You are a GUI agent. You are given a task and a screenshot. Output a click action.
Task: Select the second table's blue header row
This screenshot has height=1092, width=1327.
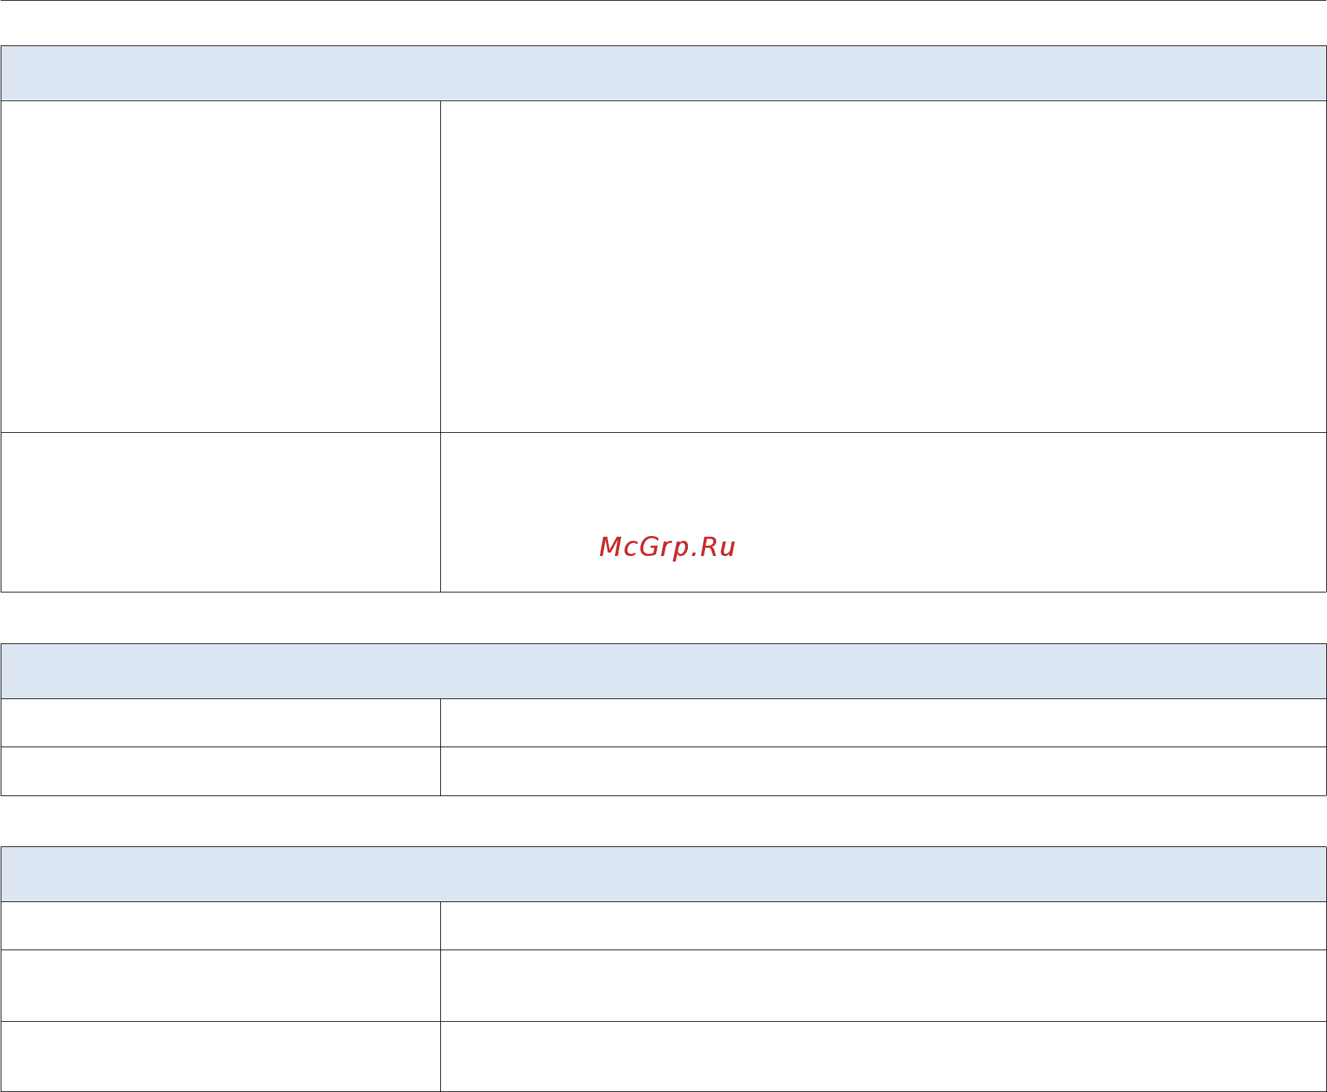point(663,672)
